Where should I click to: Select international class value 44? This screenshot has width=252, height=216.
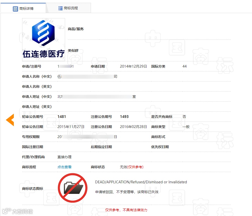coord(184,66)
